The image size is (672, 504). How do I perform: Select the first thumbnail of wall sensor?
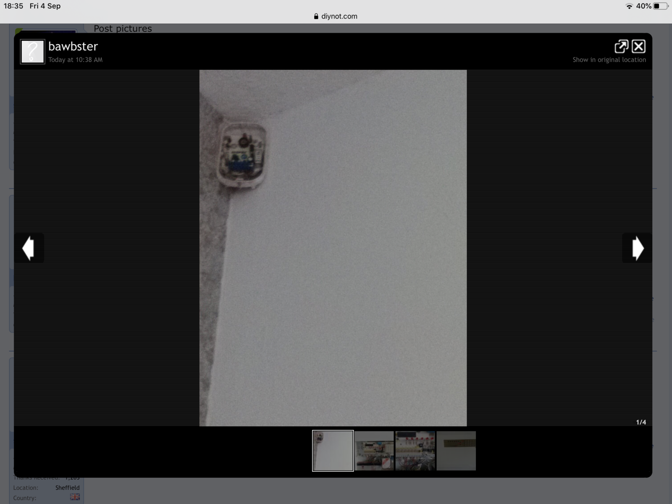point(333,451)
